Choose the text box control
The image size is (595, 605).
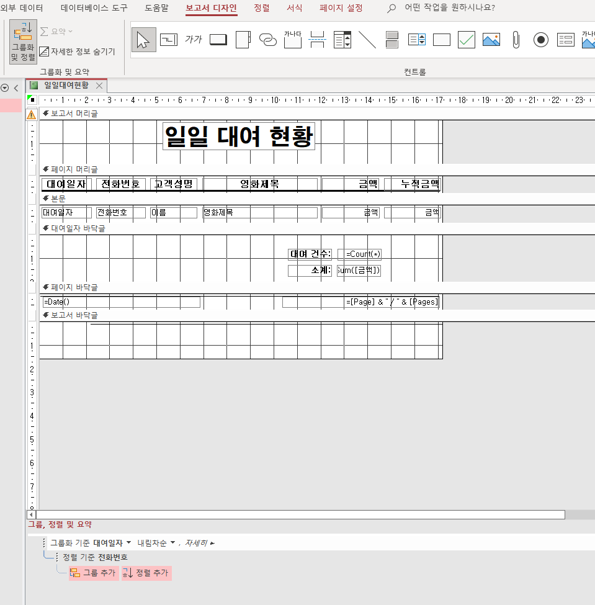(169, 40)
